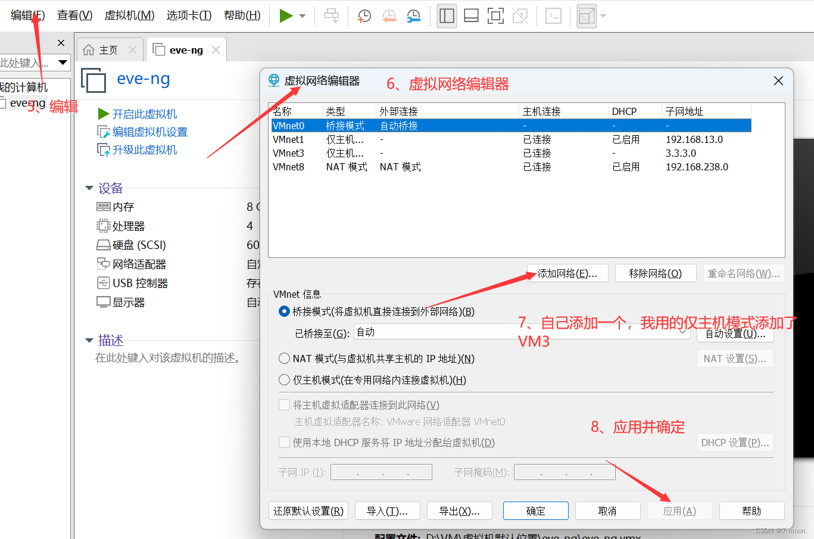The height and width of the screenshot is (539, 814).
Task: Click the 自动设置(U)... button
Action: (x=735, y=334)
